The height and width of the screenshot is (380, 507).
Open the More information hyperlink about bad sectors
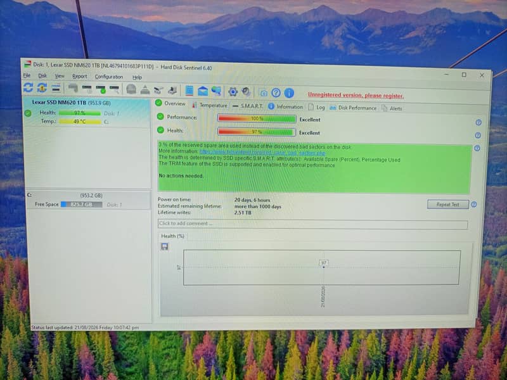tap(262, 152)
